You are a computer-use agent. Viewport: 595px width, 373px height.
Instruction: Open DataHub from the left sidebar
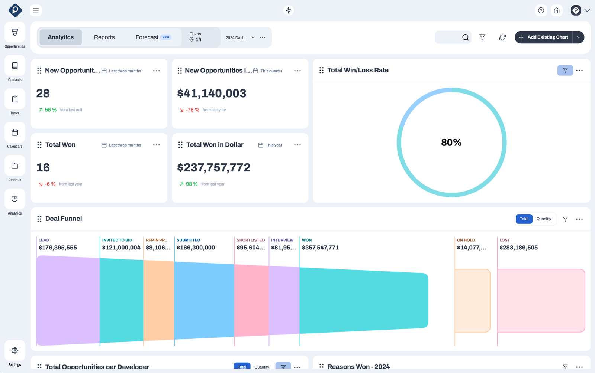15,168
